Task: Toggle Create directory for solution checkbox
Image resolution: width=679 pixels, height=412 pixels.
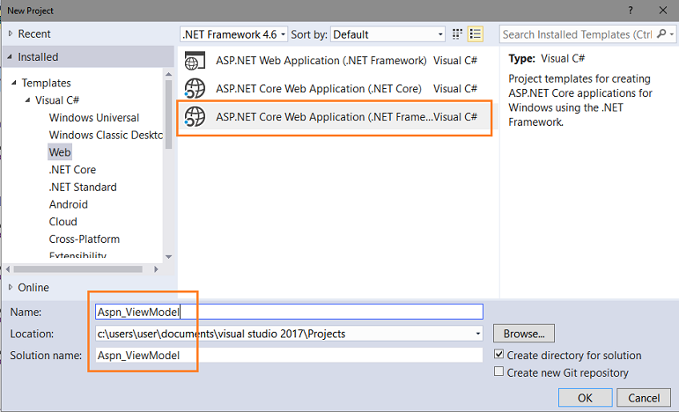Action: [x=498, y=355]
